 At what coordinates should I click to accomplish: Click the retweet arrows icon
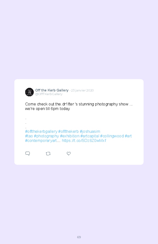48,153
